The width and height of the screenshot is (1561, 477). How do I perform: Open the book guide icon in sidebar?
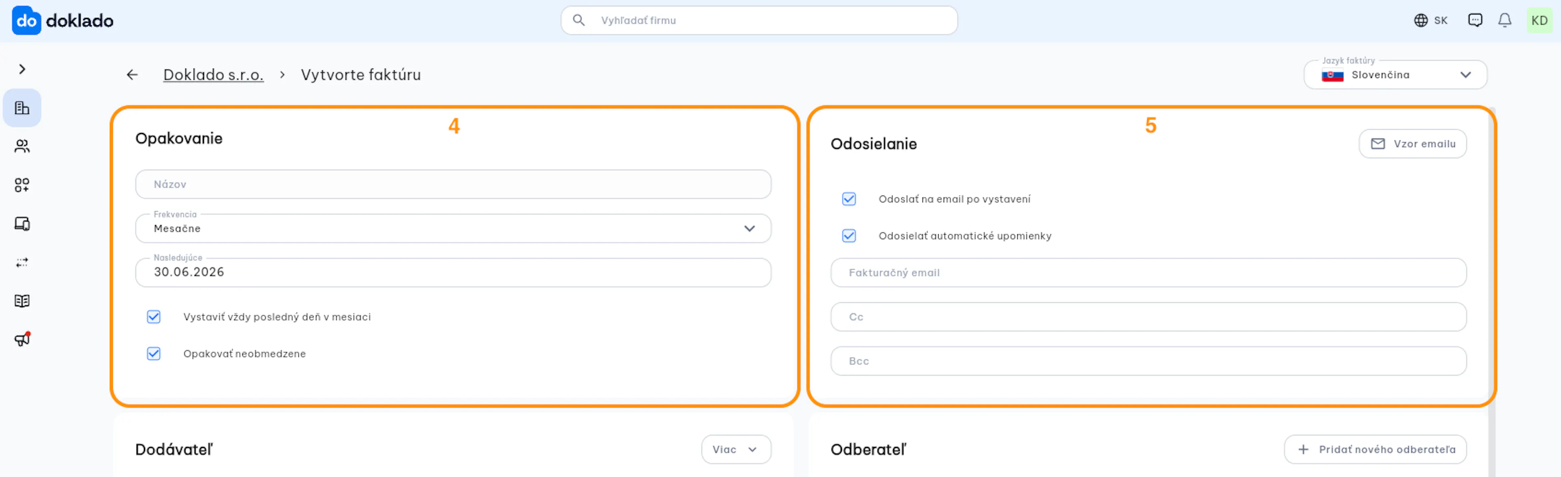[x=22, y=301]
